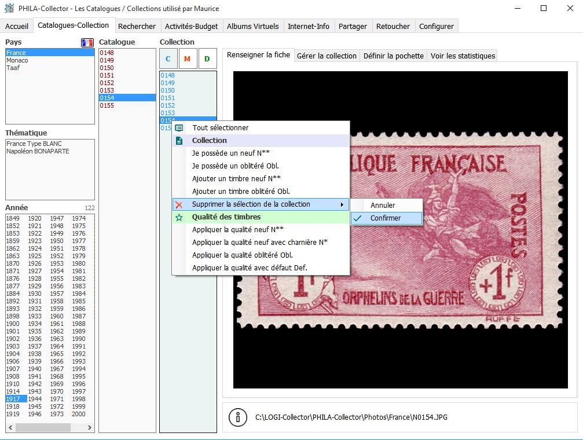This screenshot has height=440, width=583.
Task: Click the document icon beside Collection header
Action: [x=179, y=141]
